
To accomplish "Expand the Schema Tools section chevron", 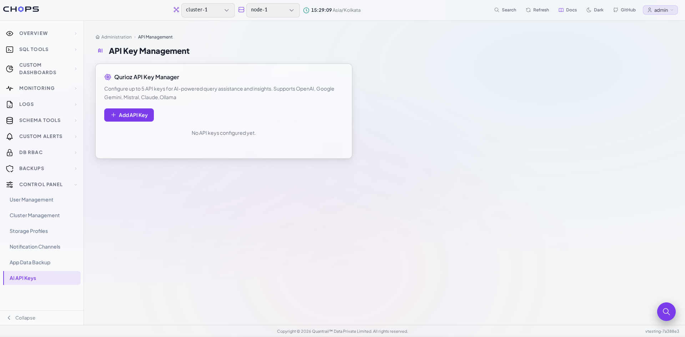I will coord(76,121).
